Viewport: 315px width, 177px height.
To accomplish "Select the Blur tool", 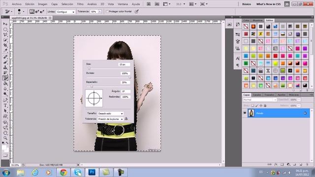I will [5, 88].
